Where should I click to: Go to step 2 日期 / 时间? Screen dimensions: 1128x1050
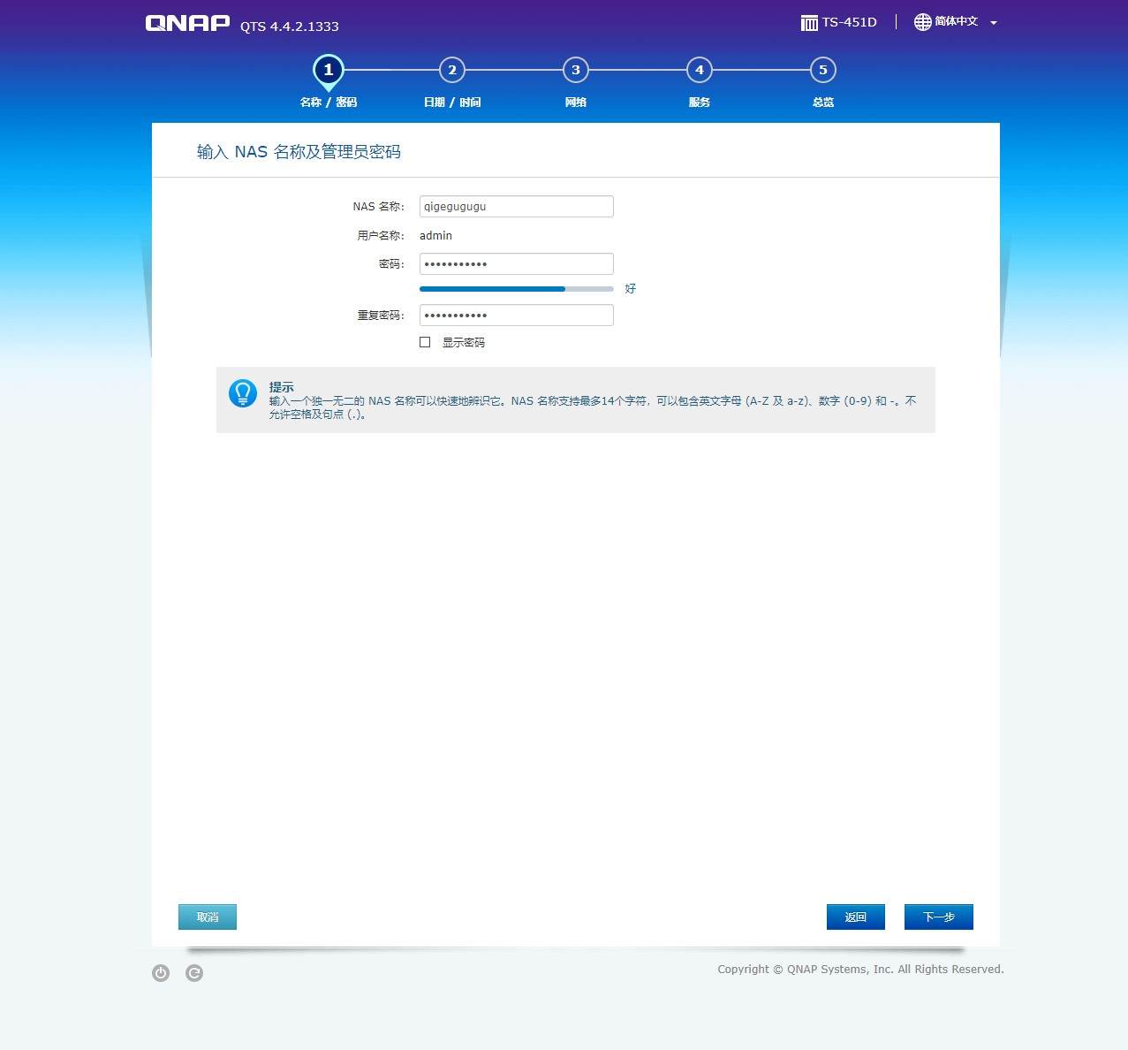pyautogui.click(x=452, y=81)
